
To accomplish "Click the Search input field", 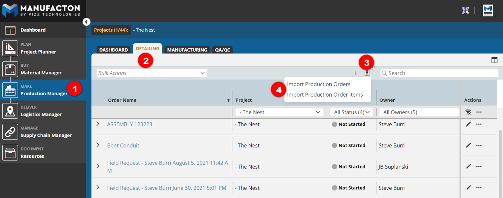I will tap(439, 73).
